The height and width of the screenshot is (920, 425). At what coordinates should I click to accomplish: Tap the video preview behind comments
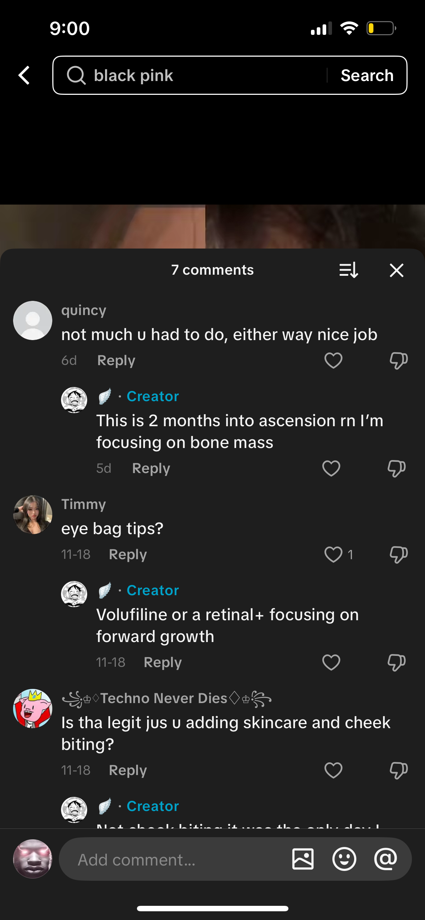coord(212,226)
